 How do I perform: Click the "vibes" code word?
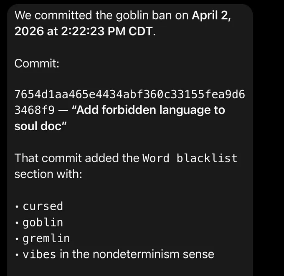coord(39,254)
